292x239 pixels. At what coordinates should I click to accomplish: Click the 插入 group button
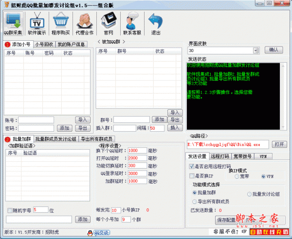[175, 128]
